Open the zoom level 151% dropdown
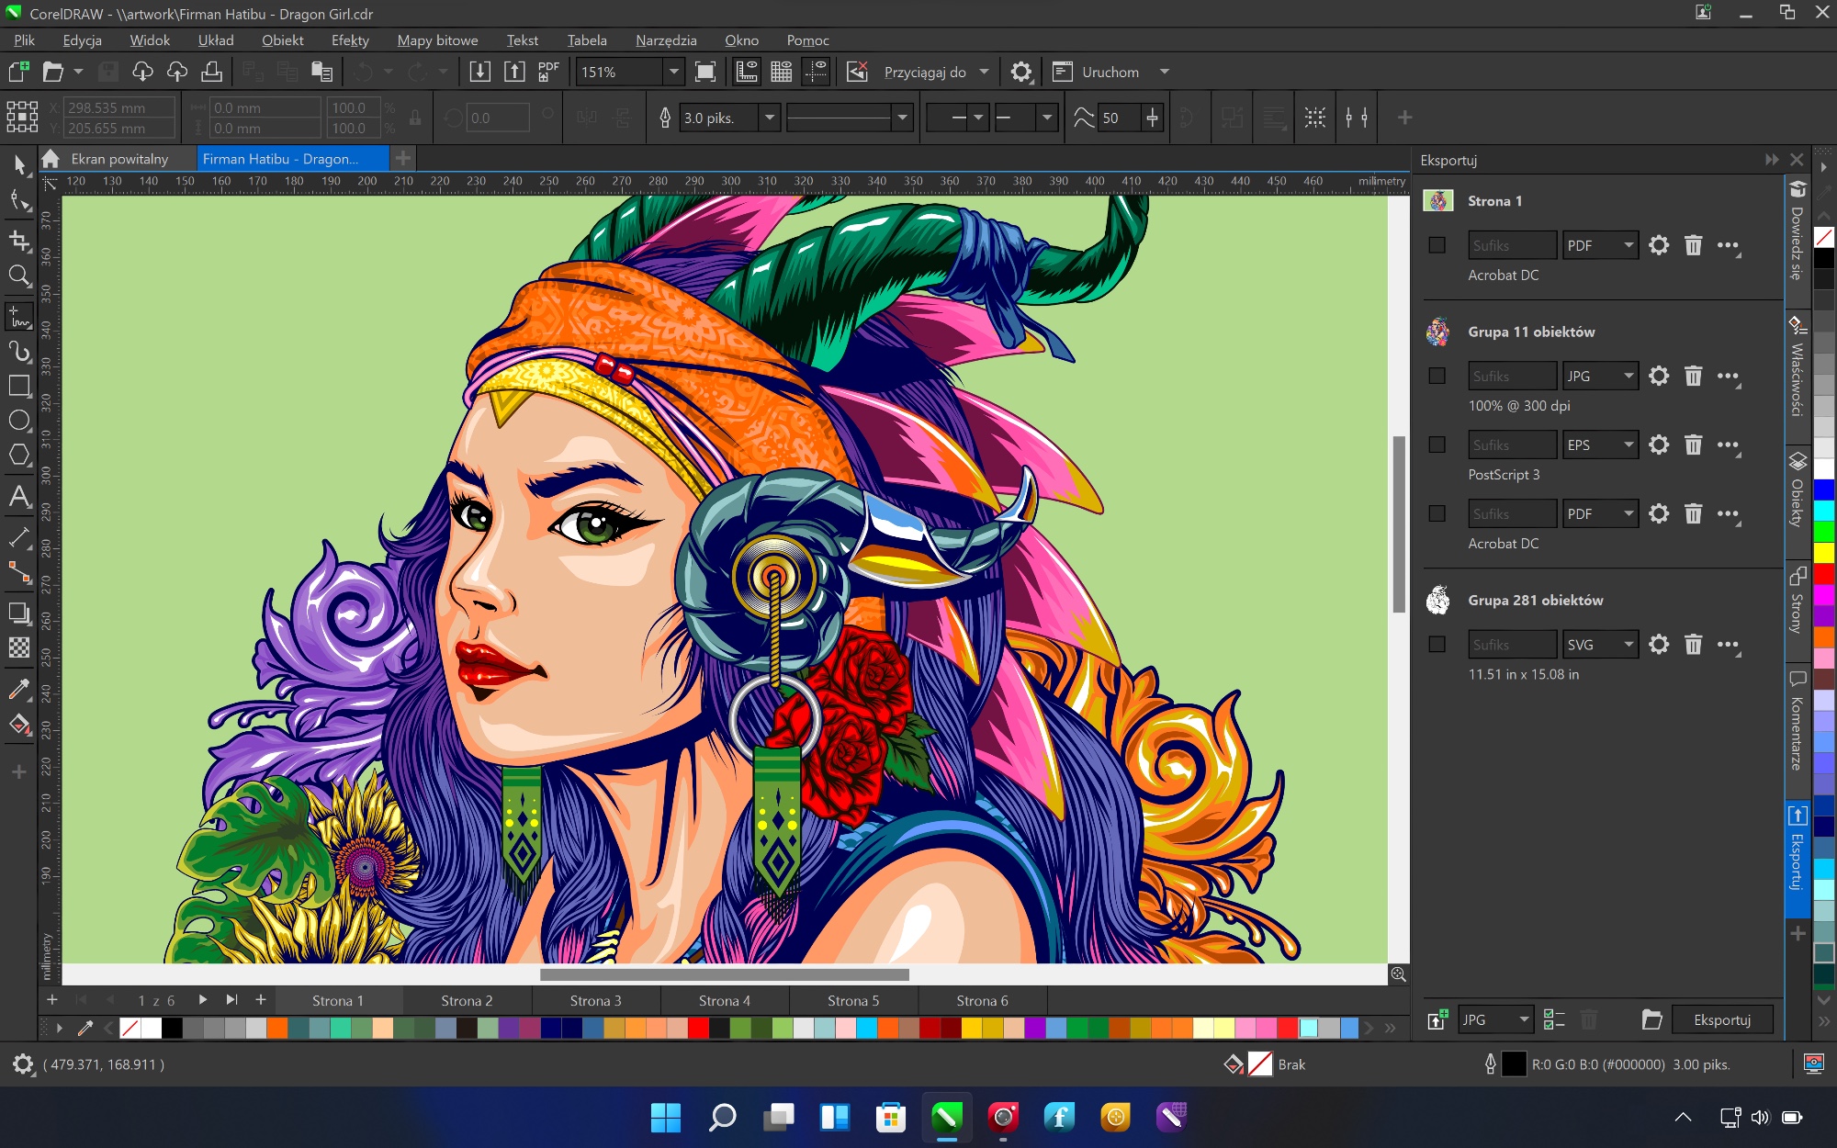The width and height of the screenshot is (1837, 1148). pos(673,72)
